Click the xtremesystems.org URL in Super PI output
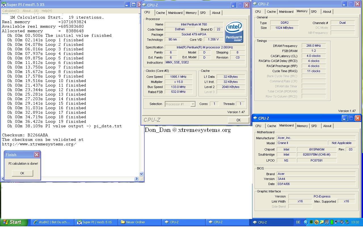Screen dimensions: 363x232 click(x=39, y=144)
